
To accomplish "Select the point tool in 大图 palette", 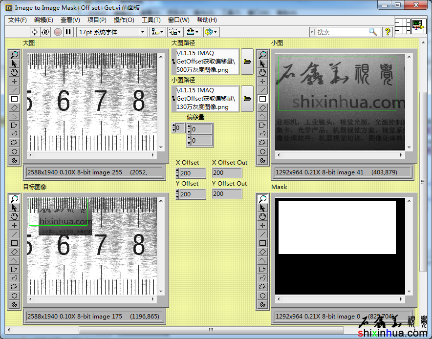I will click(14, 81).
